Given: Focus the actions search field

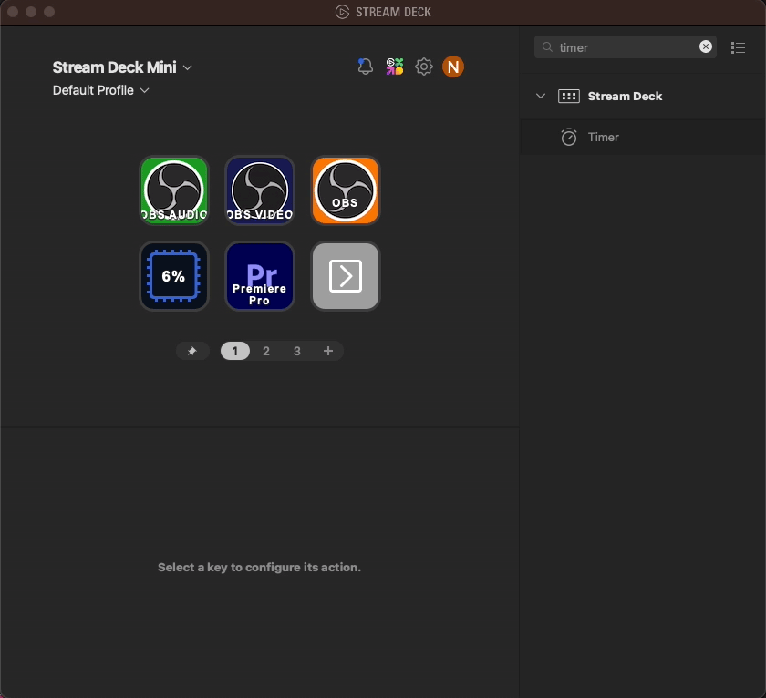Looking at the screenshot, I should pos(626,46).
